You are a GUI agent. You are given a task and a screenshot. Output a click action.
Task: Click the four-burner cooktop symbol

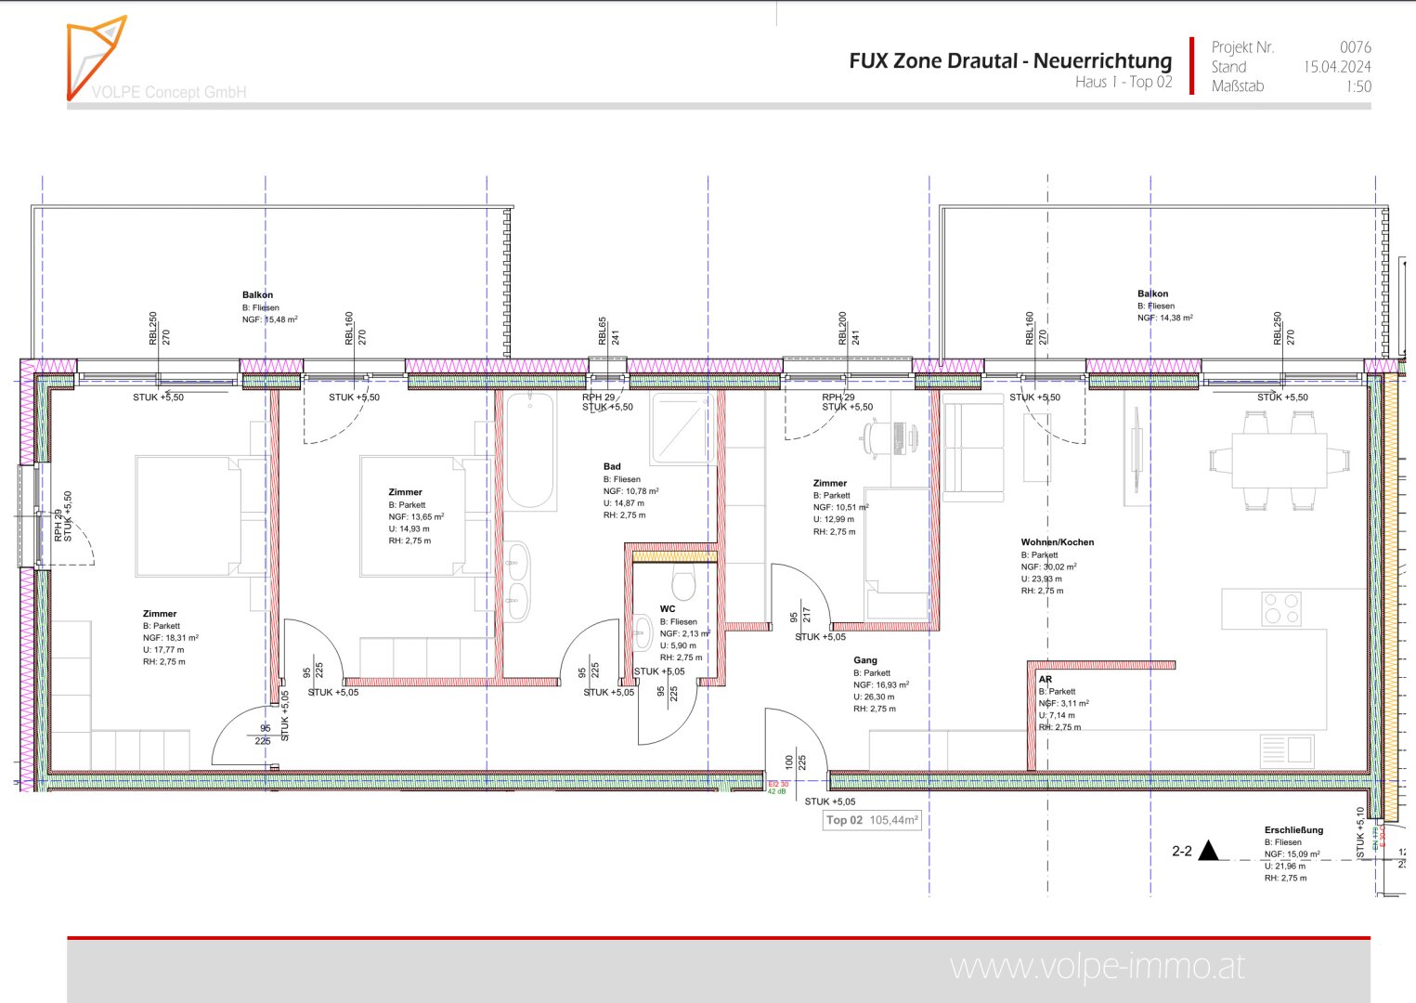(x=1281, y=609)
